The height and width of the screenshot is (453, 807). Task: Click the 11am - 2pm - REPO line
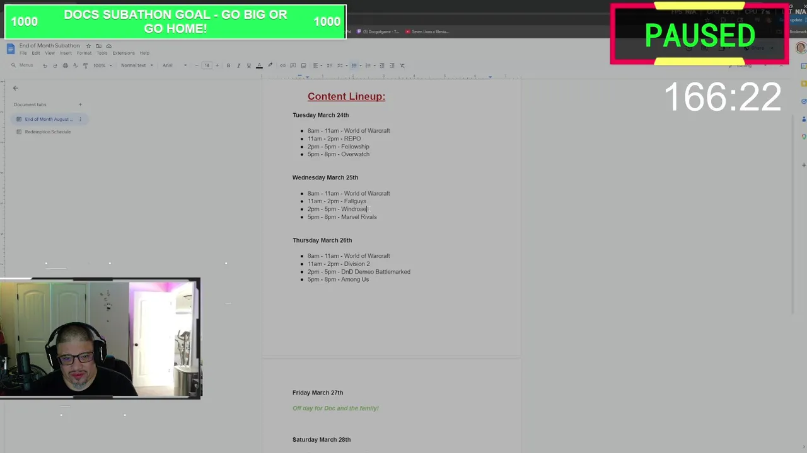[x=334, y=138]
